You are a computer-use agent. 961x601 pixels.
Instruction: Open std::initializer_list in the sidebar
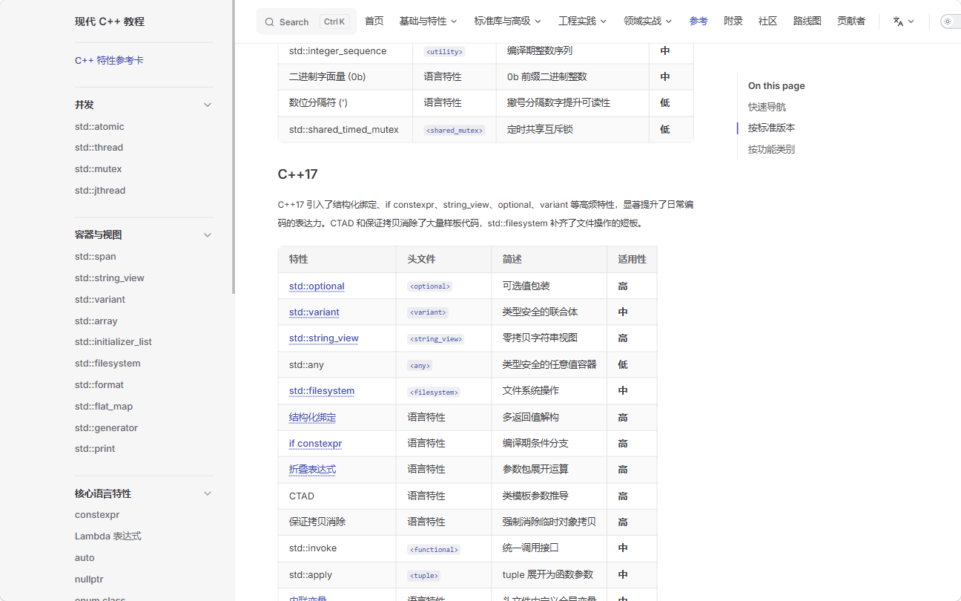pyautogui.click(x=113, y=342)
